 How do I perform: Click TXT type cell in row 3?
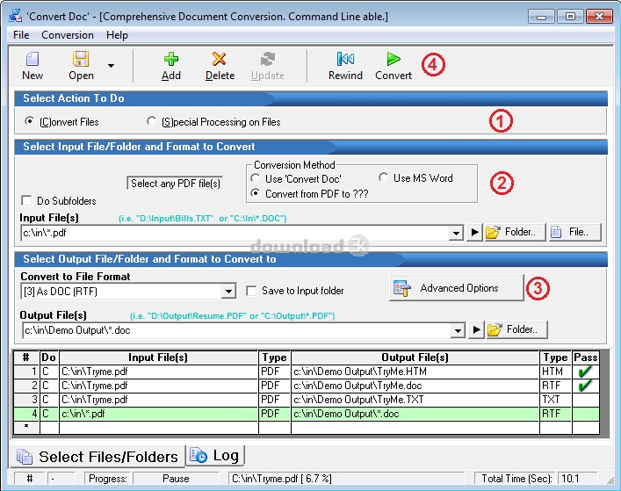[555, 400]
